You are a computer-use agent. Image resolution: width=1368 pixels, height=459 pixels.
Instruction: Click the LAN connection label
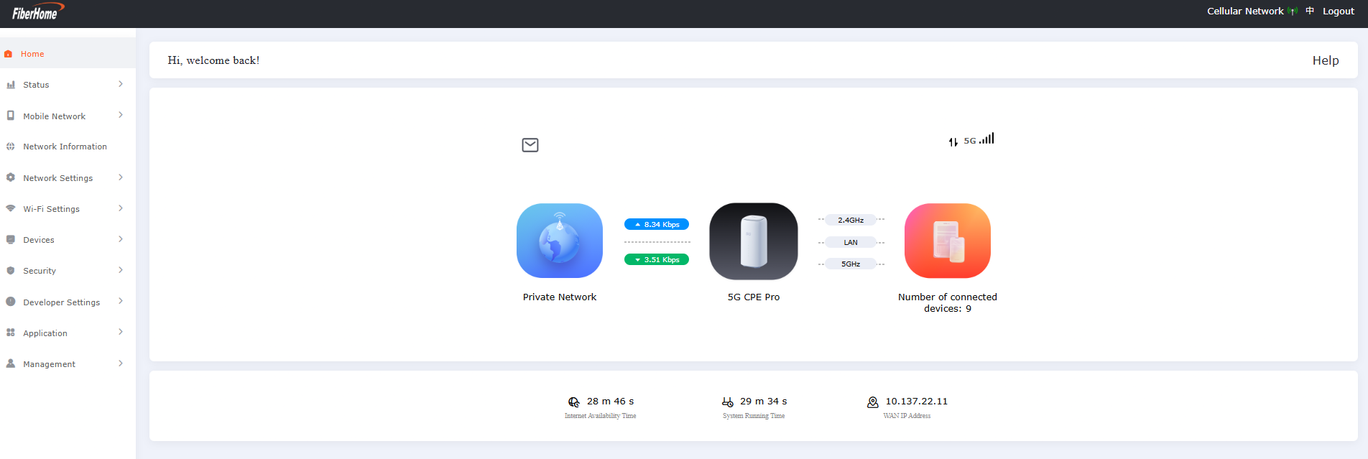(x=851, y=243)
